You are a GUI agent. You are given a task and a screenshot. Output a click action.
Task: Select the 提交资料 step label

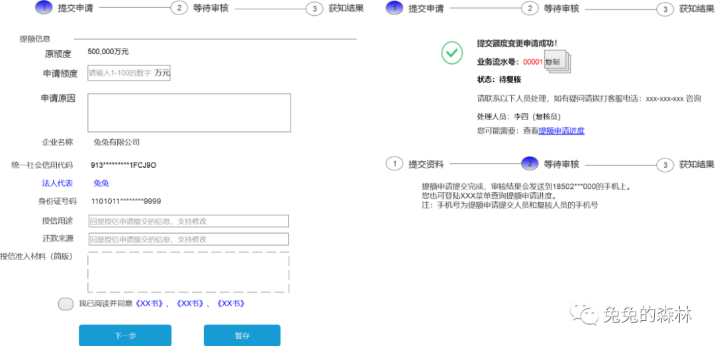pos(426,164)
